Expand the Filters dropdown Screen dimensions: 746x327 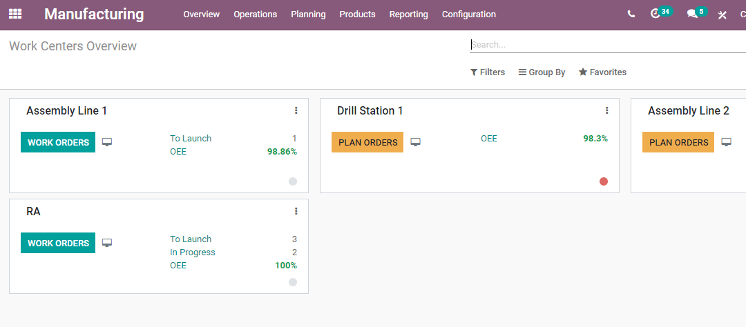click(488, 72)
